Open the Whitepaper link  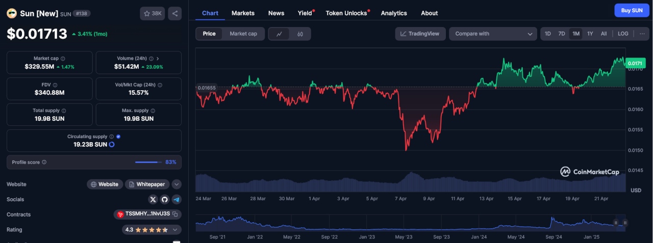147,184
